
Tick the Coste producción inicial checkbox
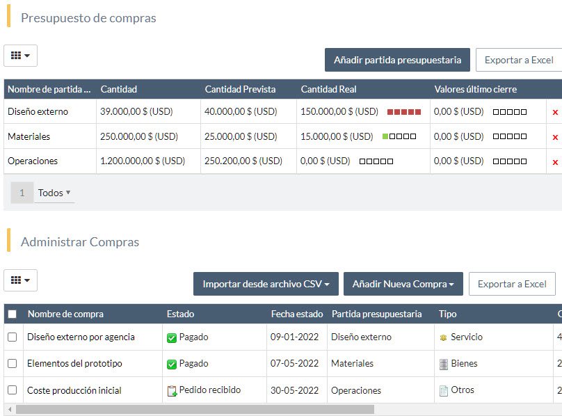click(x=12, y=390)
